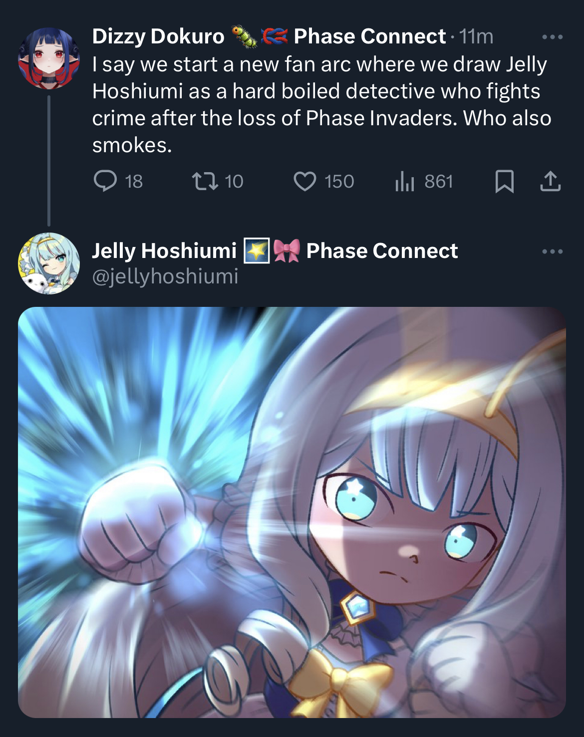Share the tweet via upload arrow icon
584x737 pixels.
click(551, 181)
